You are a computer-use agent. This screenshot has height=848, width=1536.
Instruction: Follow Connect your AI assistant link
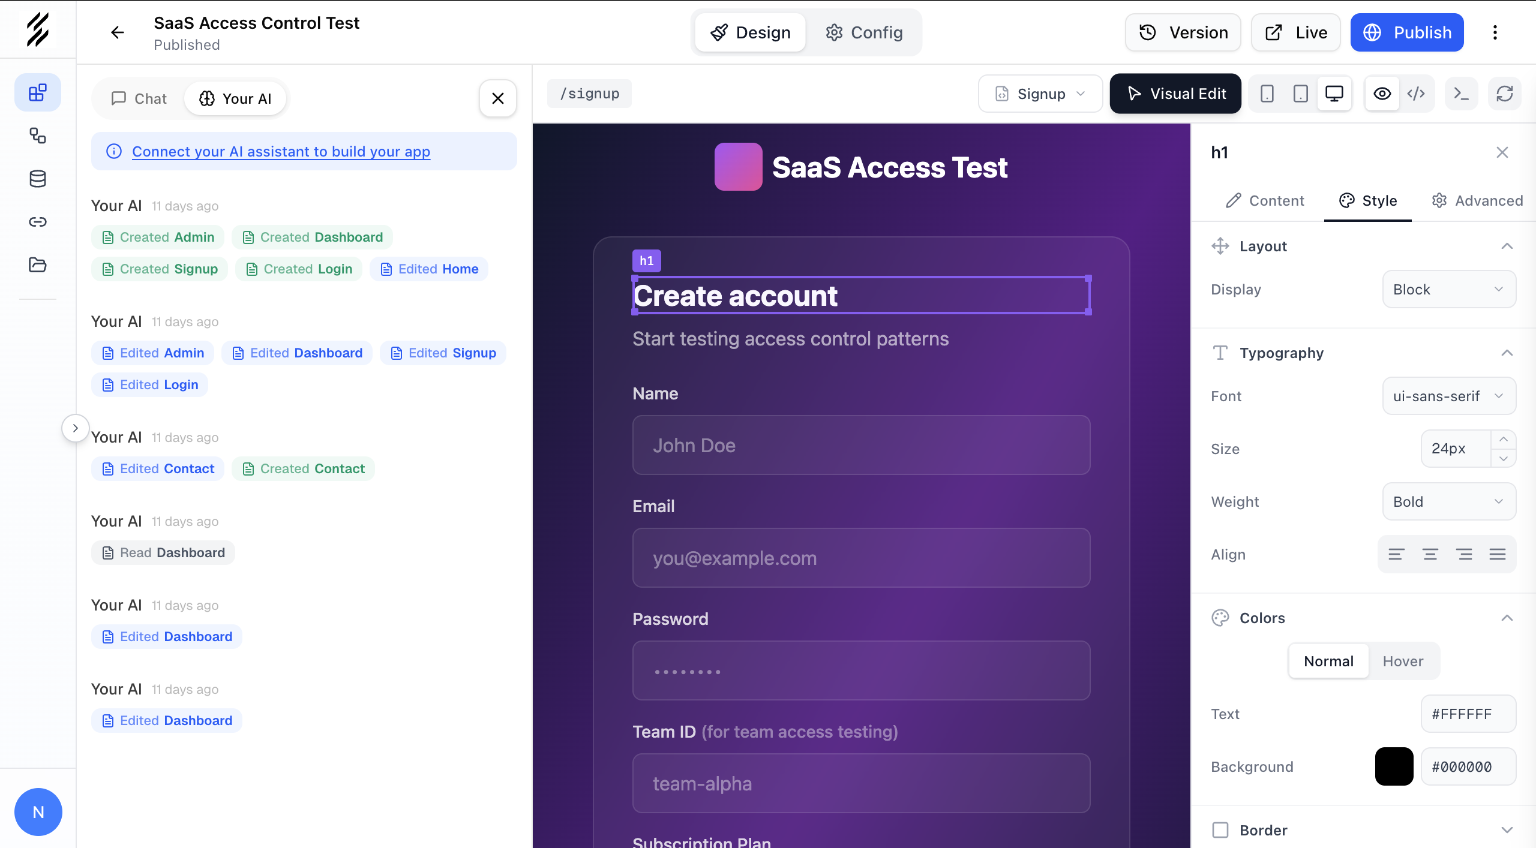coord(281,151)
